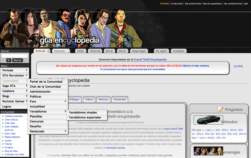Select Portal de la Comunidad menu item
This screenshot has height=158, width=251.
click(x=48, y=82)
